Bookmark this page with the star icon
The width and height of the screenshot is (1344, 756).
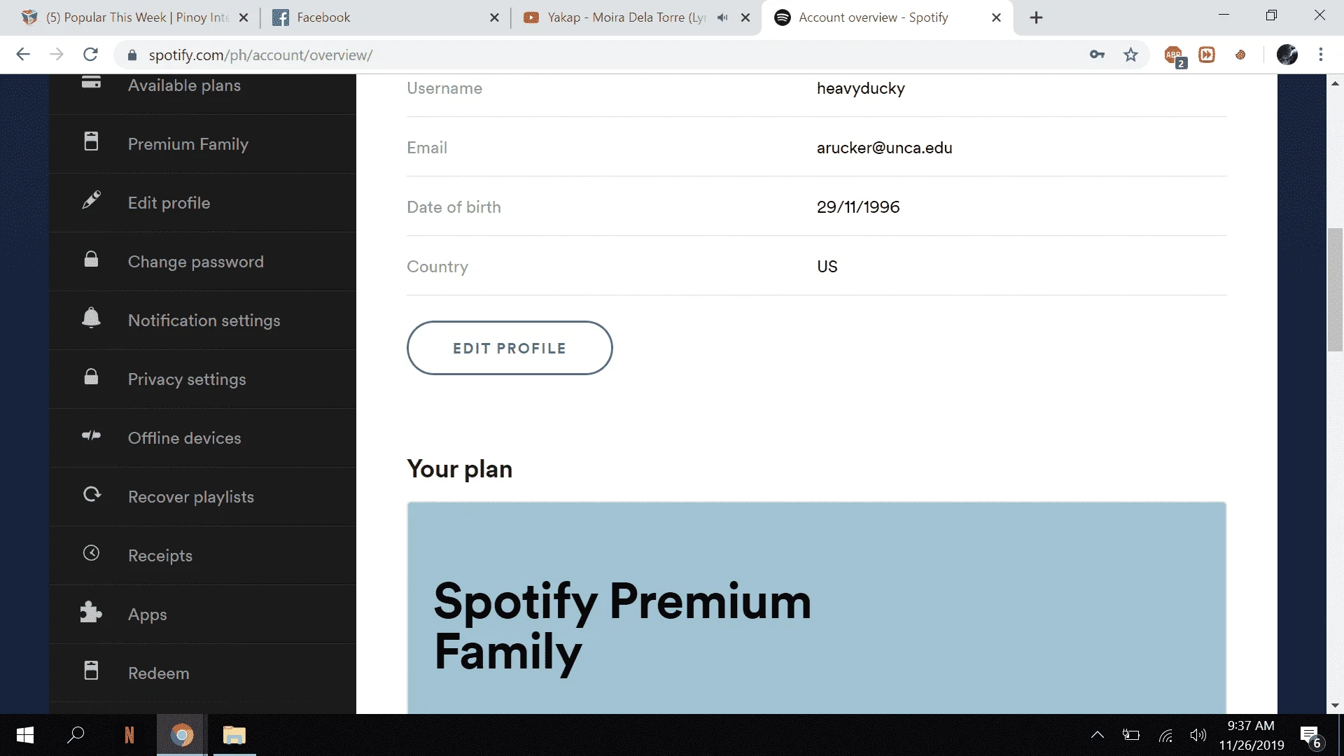pyautogui.click(x=1130, y=55)
